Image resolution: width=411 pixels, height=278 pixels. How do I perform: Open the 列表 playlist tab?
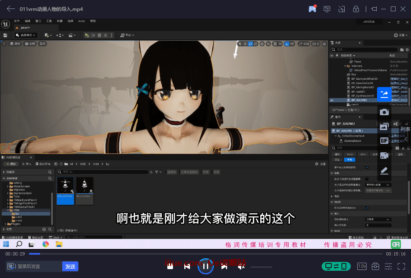click(405, 129)
